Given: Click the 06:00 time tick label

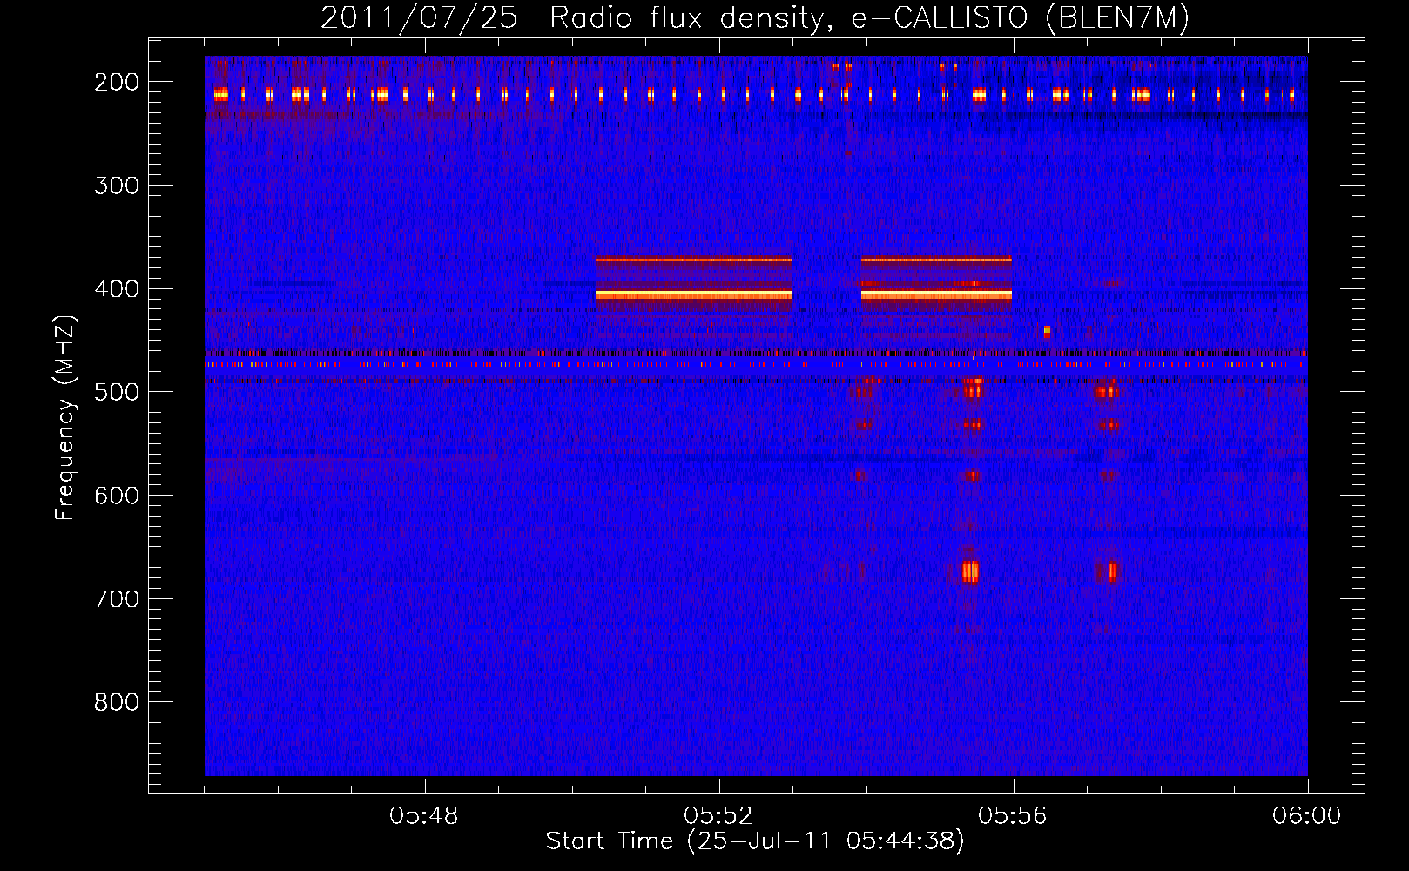Looking at the screenshot, I should click(x=1307, y=816).
